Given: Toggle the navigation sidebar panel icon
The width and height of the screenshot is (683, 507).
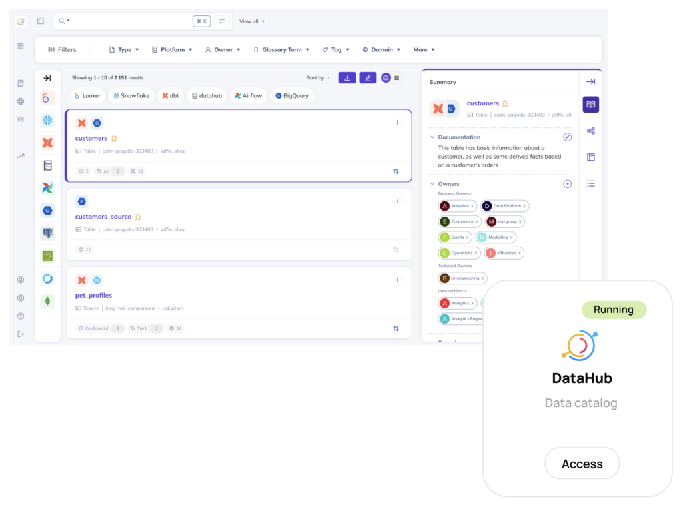Looking at the screenshot, I should 41,21.
